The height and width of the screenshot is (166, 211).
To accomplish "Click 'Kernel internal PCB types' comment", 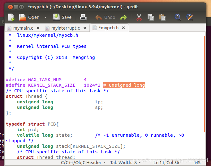I will 52,46.
